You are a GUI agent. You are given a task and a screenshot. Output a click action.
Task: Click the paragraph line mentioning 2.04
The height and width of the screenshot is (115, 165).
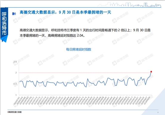coord(52,35)
